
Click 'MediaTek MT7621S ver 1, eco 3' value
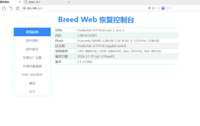(101, 30)
